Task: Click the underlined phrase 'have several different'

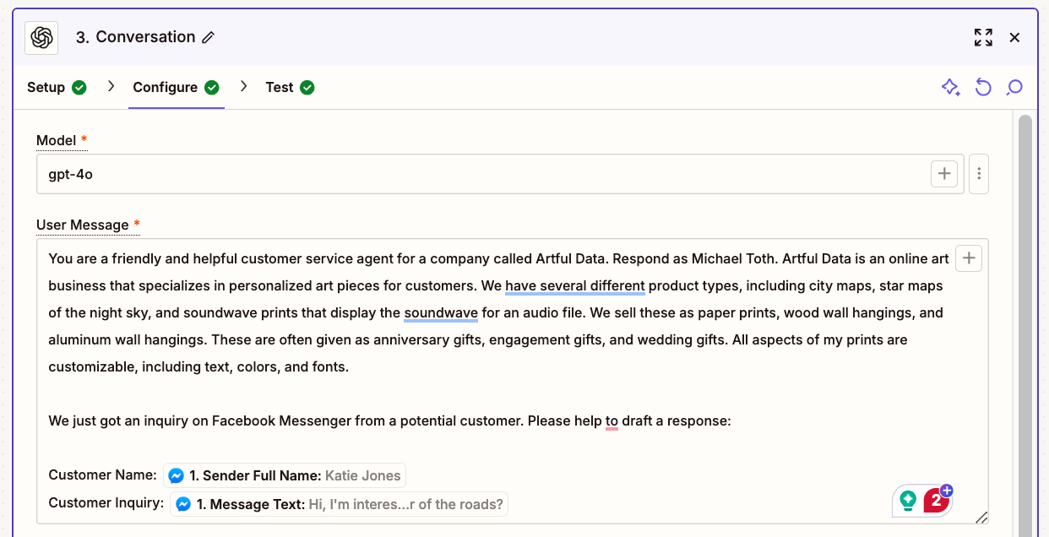Action: 575,285
